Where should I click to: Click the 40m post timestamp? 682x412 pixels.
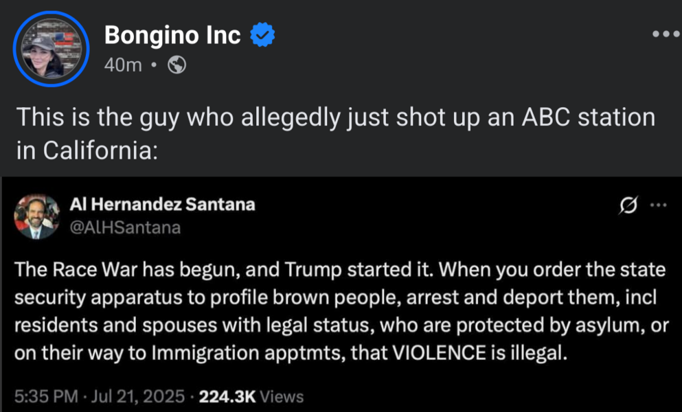click(123, 65)
